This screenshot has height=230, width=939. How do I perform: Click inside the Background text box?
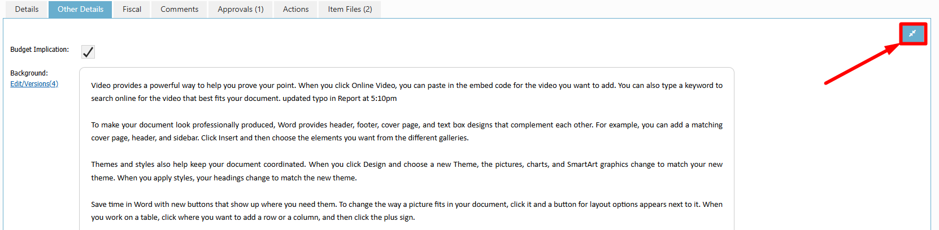click(x=407, y=151)
